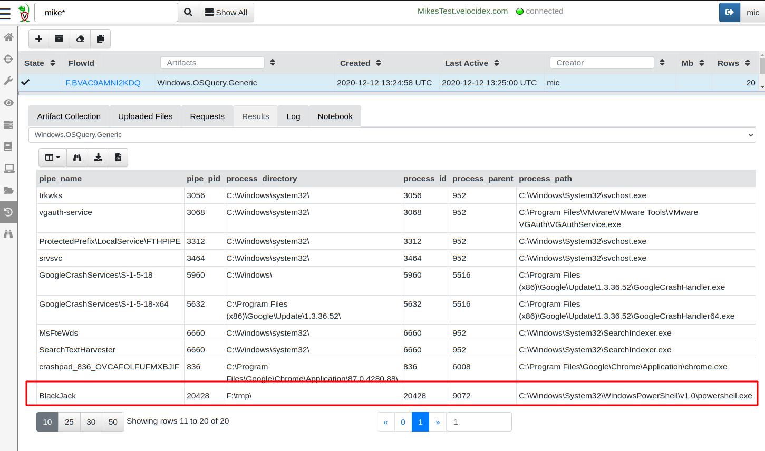Click the archive collection box icon
765x451 pixels.
tap(59, 39)
